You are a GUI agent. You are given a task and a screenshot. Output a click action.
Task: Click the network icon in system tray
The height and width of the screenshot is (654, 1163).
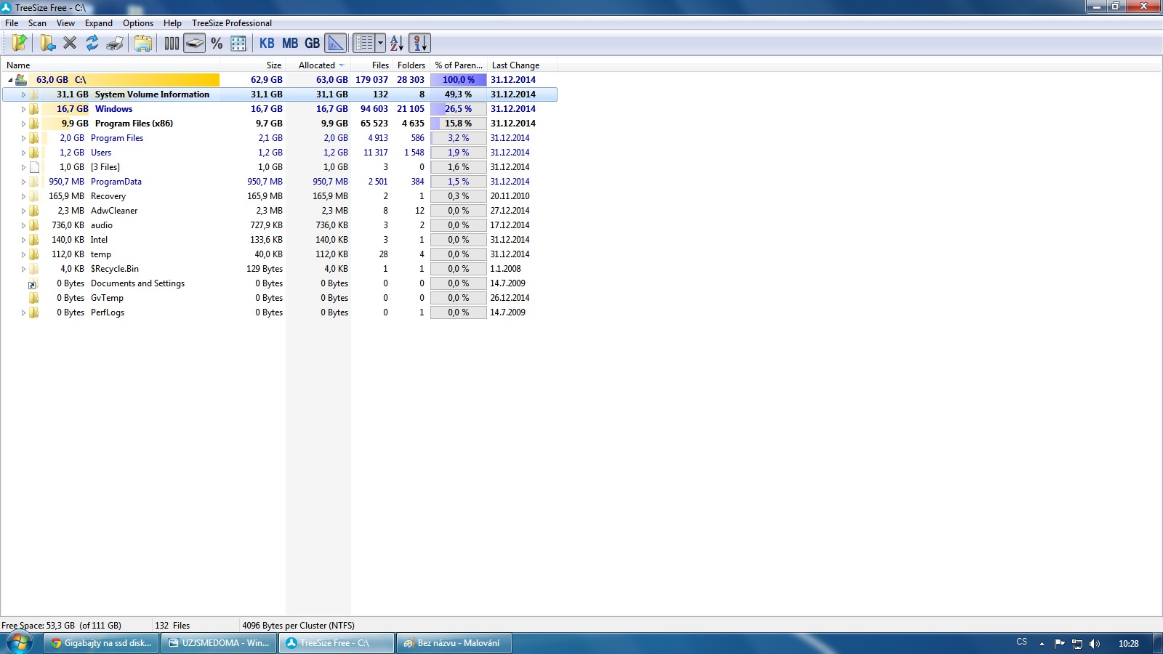coord(1077,643)
